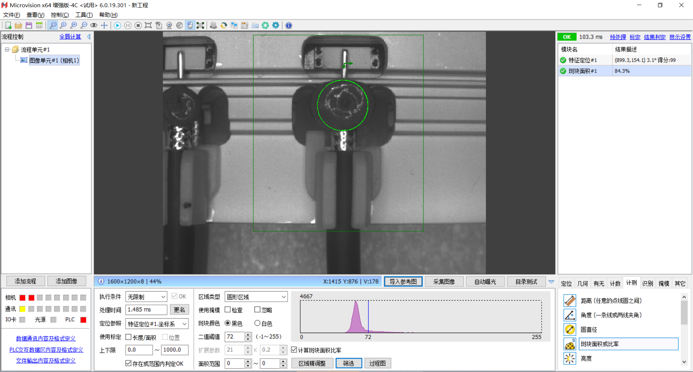The height and width of the screenshot is (372, 693).
Task: Click the users toolbar icon
Action: pyautogui.click(x=213, y=25)
